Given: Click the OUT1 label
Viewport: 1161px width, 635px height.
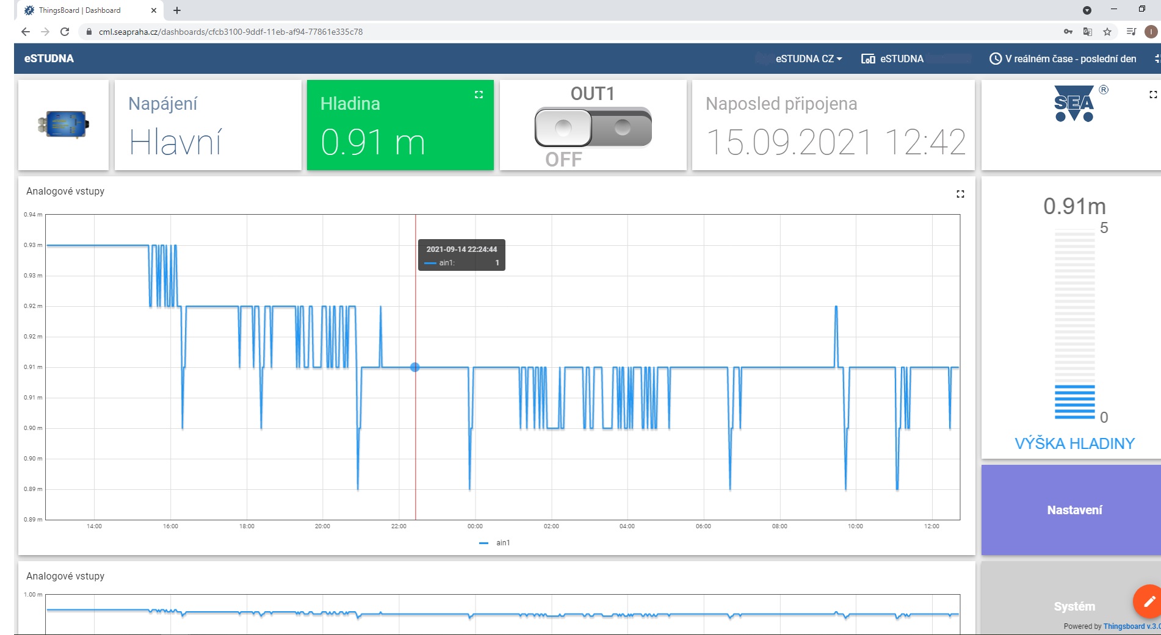Looking at the screenshot, I should point(593,94).
